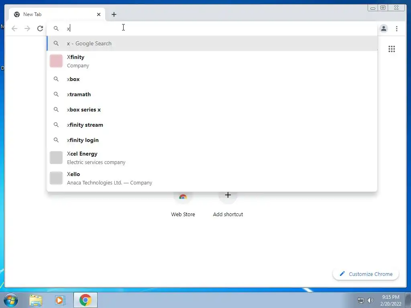Screen dimensions: 411x308
Task: Click the Chrome window restore button
Action: click(x=383, y=8)
